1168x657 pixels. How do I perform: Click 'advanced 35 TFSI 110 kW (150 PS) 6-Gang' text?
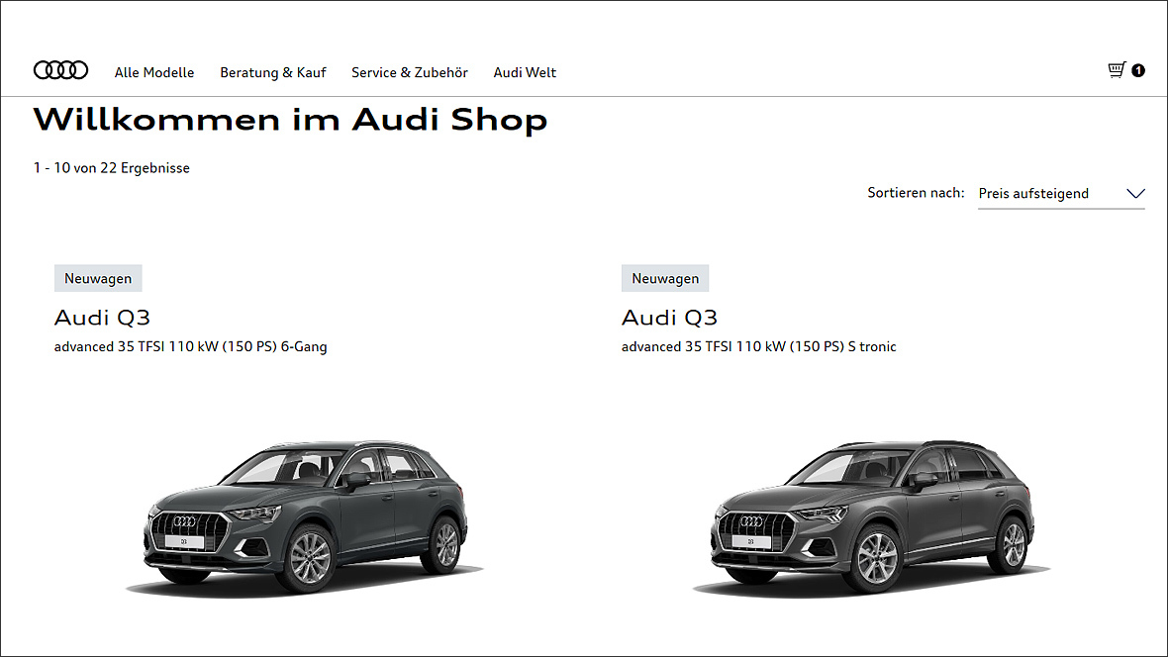191,347
